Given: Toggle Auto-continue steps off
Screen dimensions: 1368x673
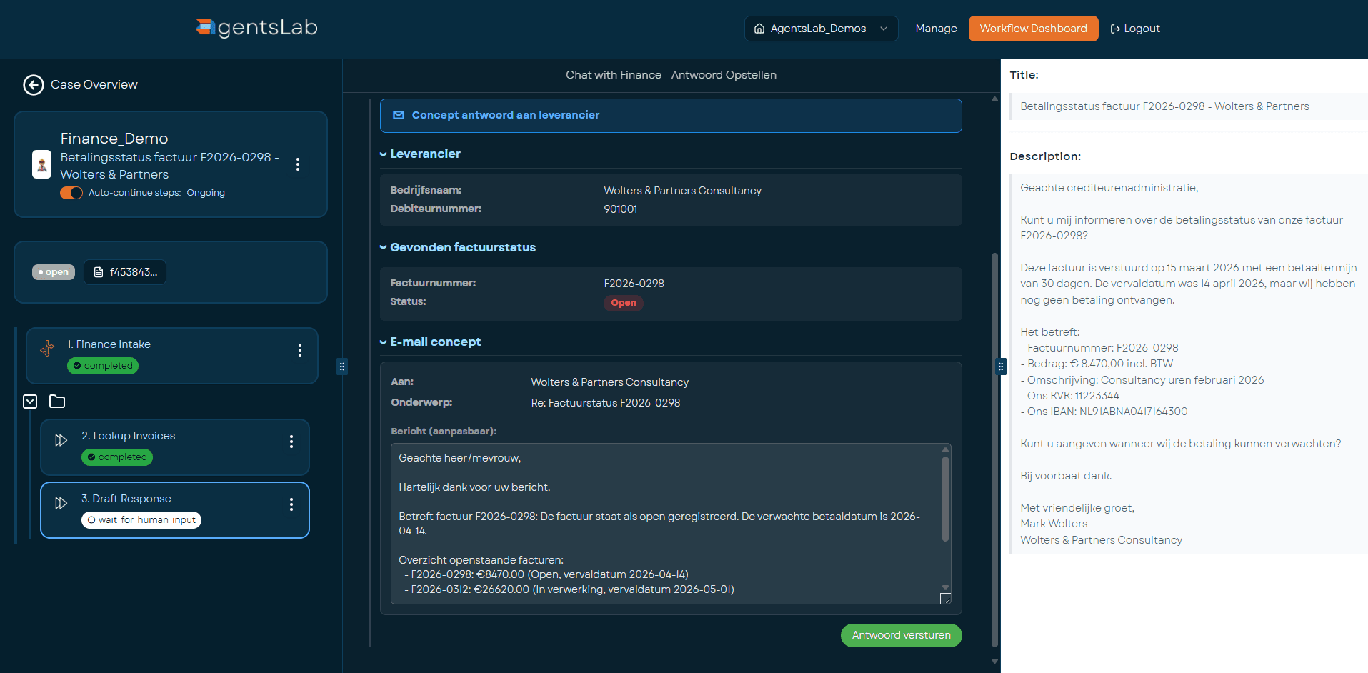Looking at the screenshot, I should 71,193.
